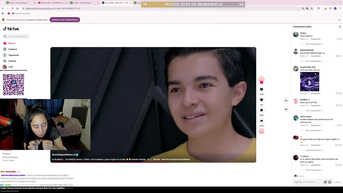Reload the page
This screenshot has height=193, width=343.
point(12,8)
